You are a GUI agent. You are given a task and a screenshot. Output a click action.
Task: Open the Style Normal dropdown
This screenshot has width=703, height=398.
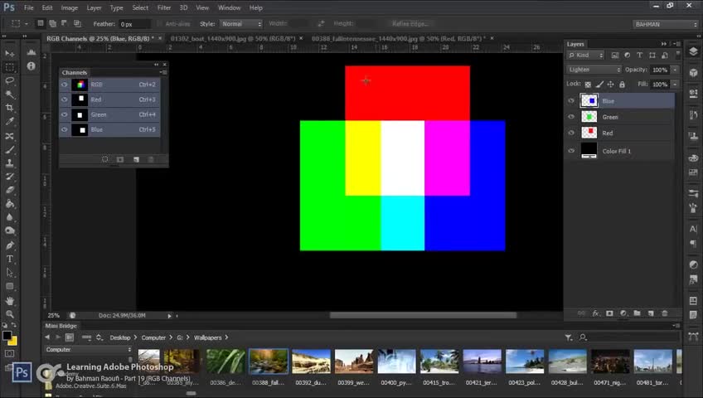pos(241,24)
